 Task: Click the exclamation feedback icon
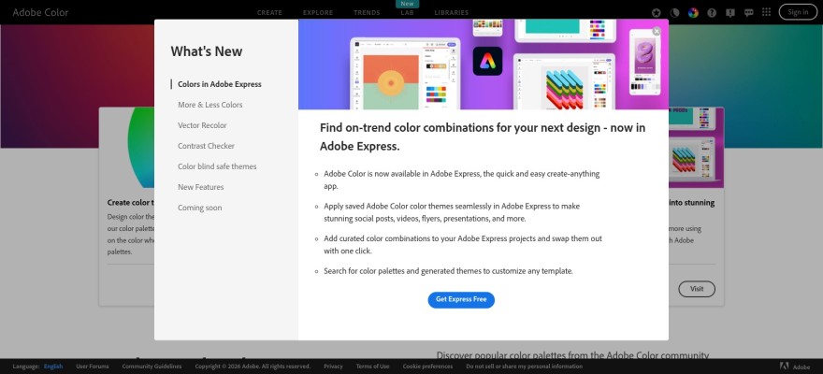[x=730, y=12]
